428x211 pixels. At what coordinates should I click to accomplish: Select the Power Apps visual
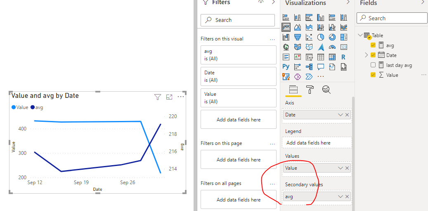[298, 76]
